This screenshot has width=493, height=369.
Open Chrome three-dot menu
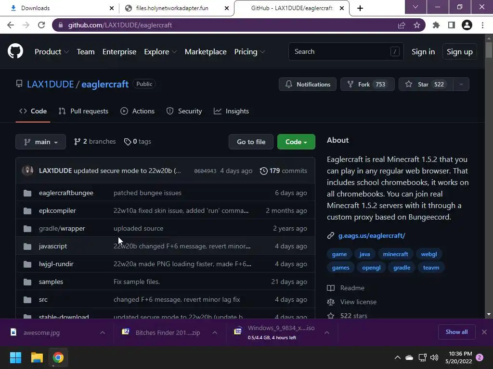coord(482,25)
